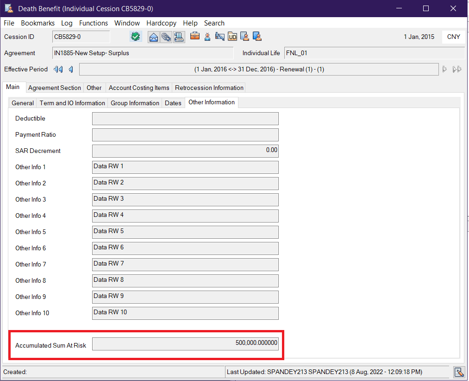Click the Accumulated Sum At Risk field

tap(185, 343)
